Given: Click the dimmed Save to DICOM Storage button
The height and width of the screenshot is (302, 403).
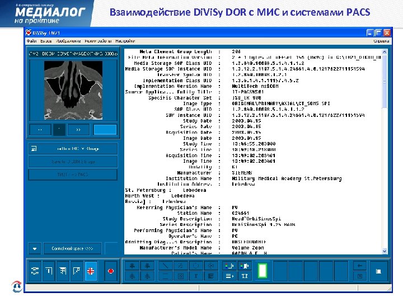Looking at the screenshot, I should (73, 162).
